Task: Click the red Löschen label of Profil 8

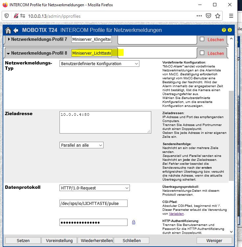Action: [x=216, y=53]
